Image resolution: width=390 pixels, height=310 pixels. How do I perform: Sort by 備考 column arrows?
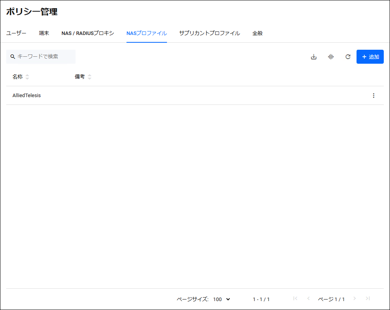click(90, 77)
